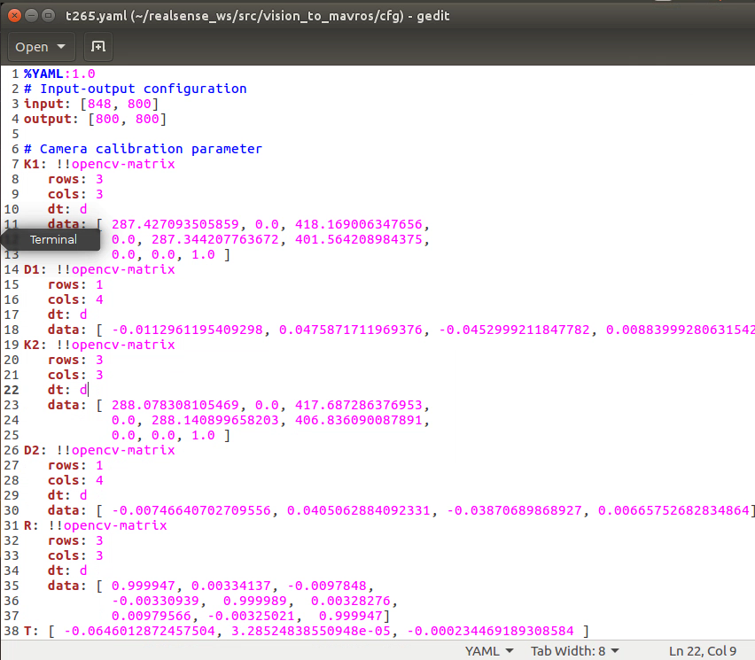
Task: Click the 'R: !!opencv-matrix' line
Action: point(96,525)
